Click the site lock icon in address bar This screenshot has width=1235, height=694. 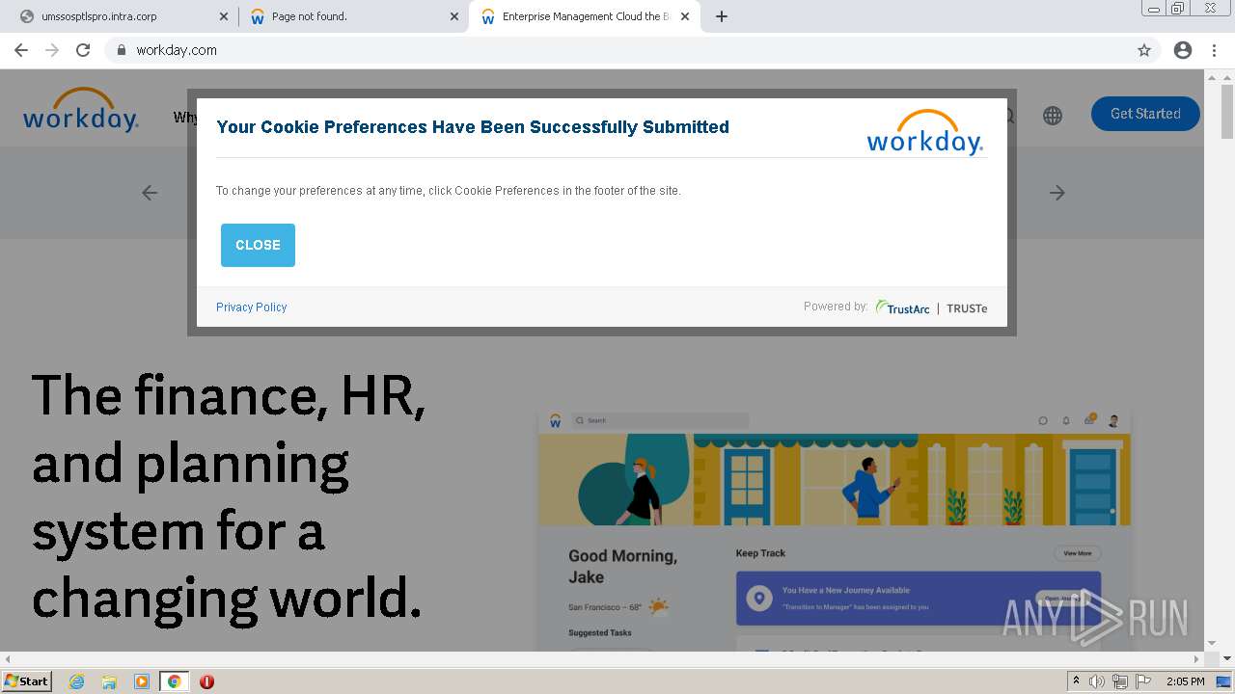(121, 50)
